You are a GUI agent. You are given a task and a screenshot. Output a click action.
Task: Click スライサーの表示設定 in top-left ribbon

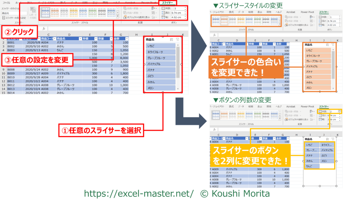pyautogui.click(x=16, y=18)
